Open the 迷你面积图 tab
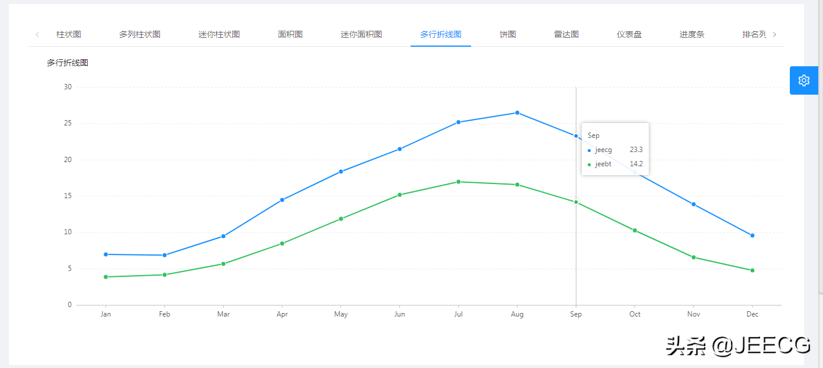This screenshot has width=823, height=368. [361, 34]
